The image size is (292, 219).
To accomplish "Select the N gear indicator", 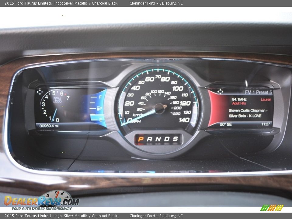I will 158,139.
